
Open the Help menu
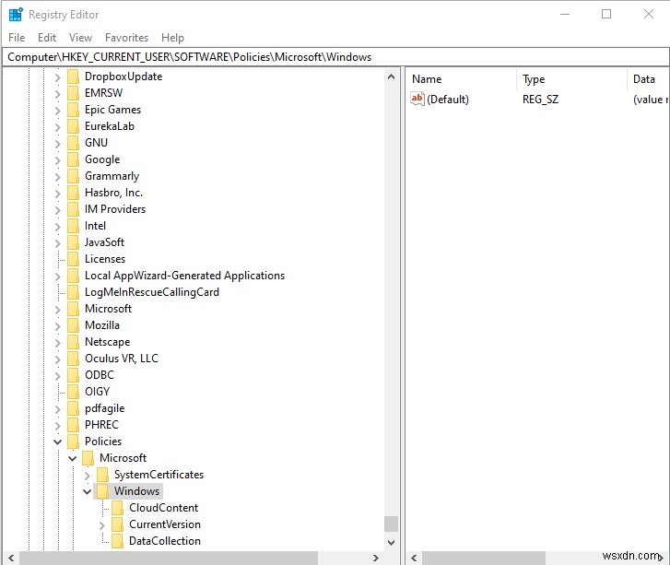(x=172, y=38)
